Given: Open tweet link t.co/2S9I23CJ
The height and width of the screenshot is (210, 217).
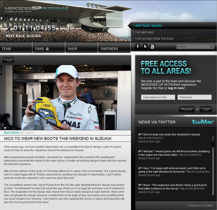Looking at the screenshot, I should point(190,155).
